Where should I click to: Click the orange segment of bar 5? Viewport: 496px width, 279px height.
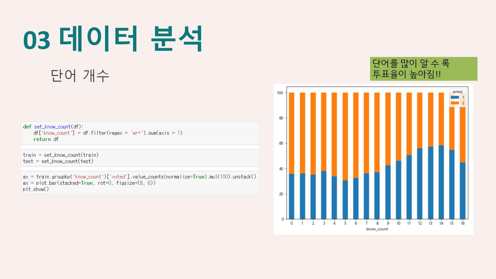pos(345,136)
